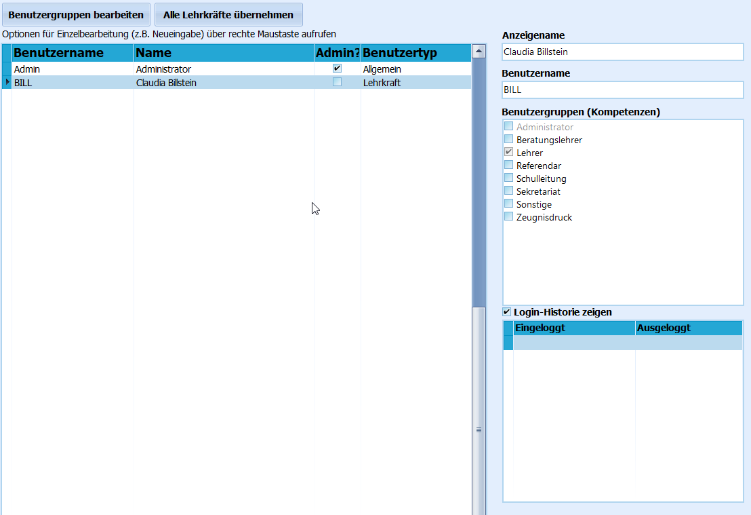Click the Eingeloggt column header

click(x=574, y=328)
